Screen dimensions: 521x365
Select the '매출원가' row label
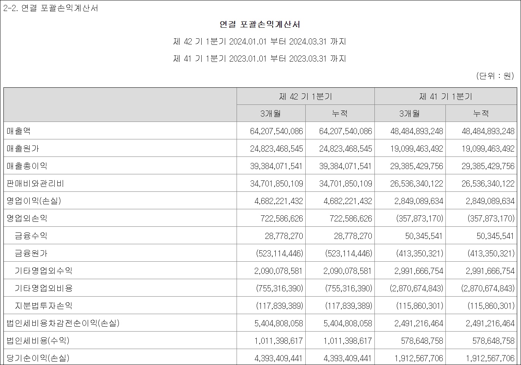[x=23, y=148]
